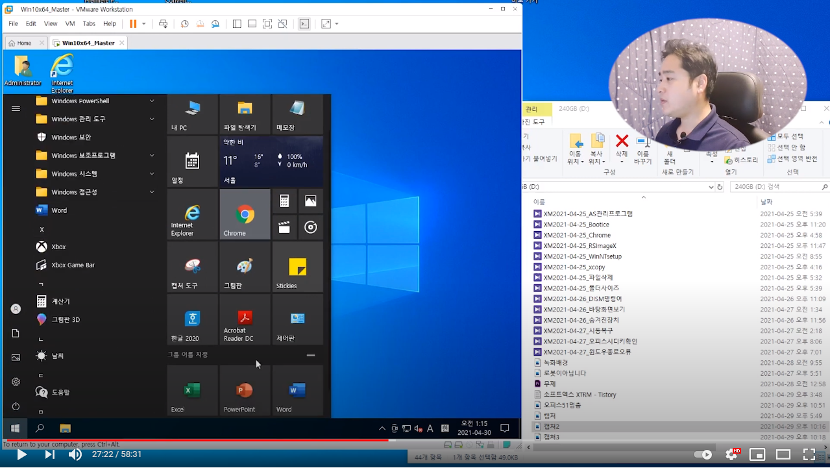Expand the Start menu hamburger button
The height and width of the screenshot is (468, 830).
click(x=16, y=108)
